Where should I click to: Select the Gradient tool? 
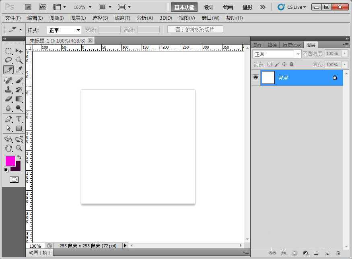19,99
